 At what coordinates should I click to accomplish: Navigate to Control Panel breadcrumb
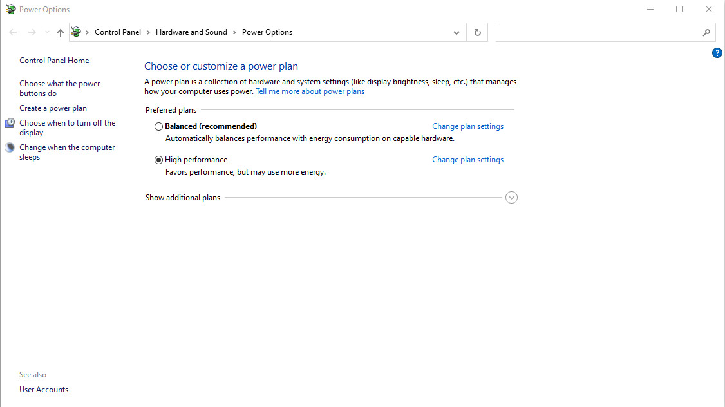[117, 32]
